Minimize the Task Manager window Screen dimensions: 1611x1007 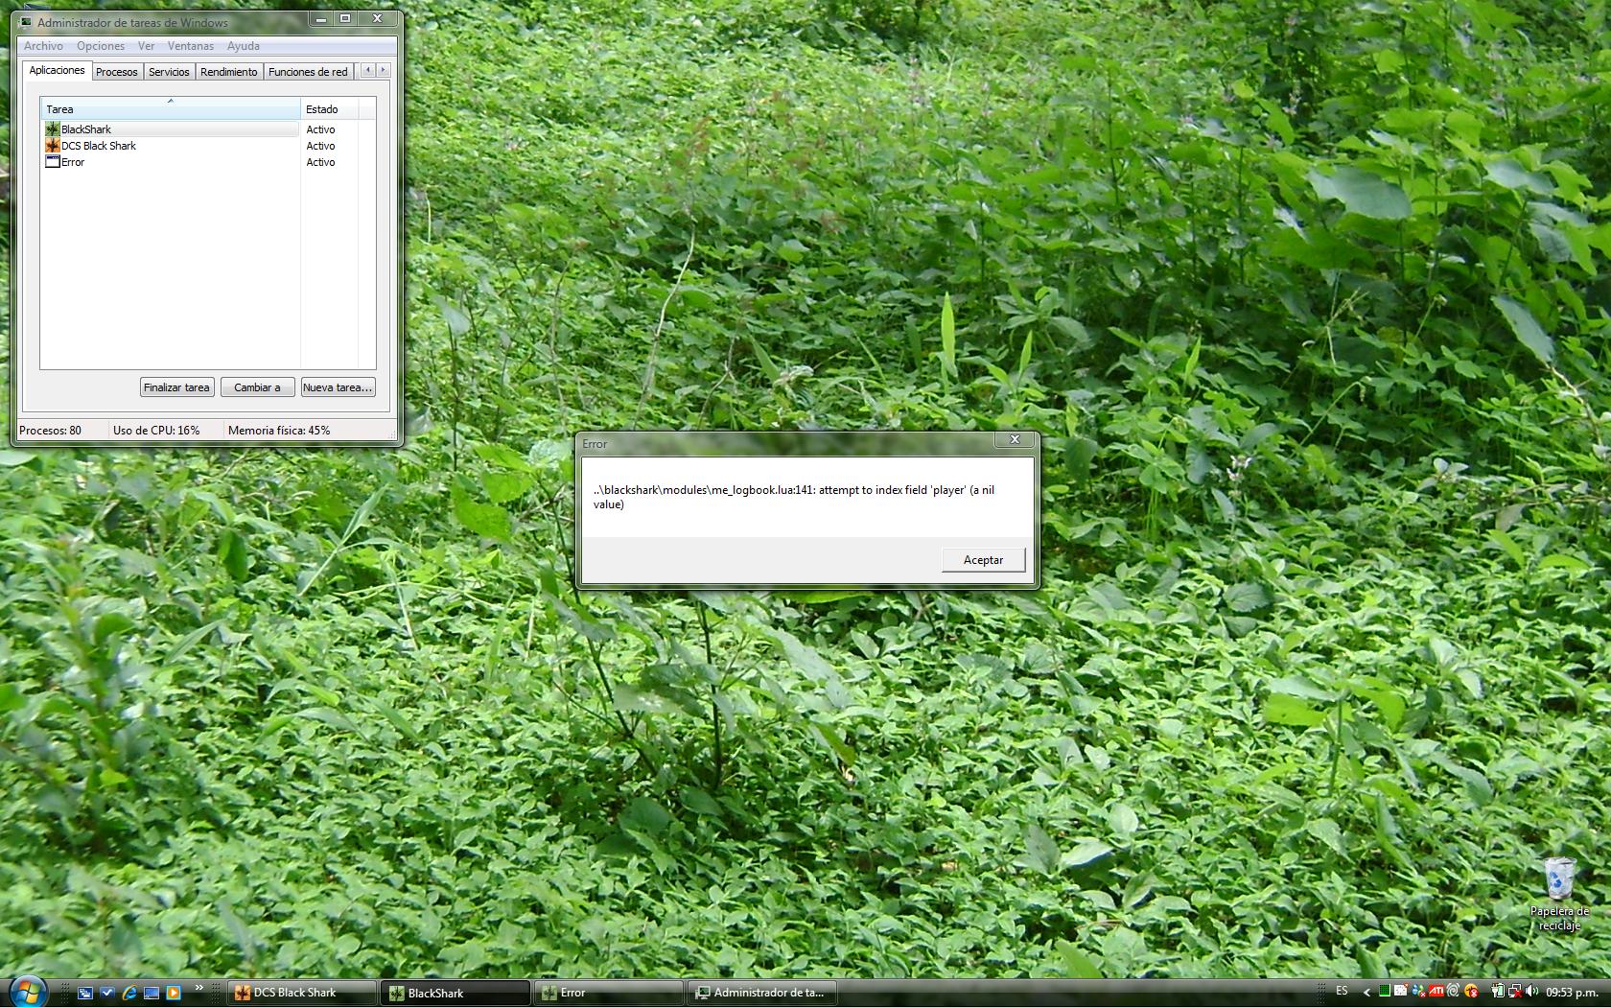point(321,18)
